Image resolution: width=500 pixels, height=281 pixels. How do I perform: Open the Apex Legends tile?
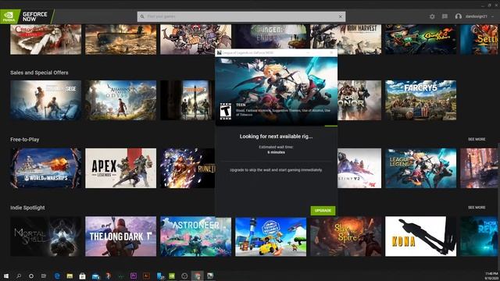coord(121,169)
